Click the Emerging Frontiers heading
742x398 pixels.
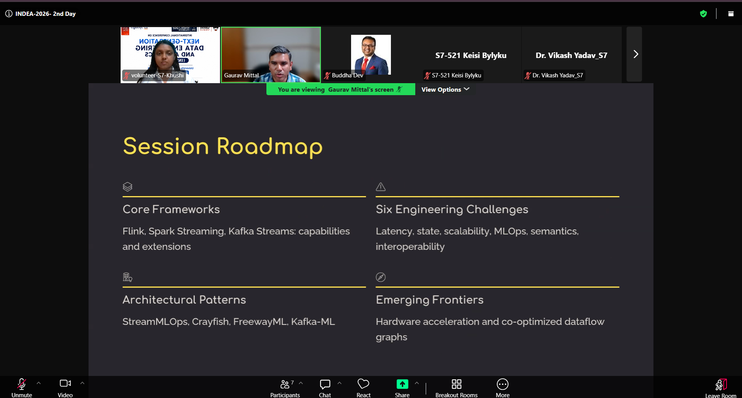click(x=430, y=300)
